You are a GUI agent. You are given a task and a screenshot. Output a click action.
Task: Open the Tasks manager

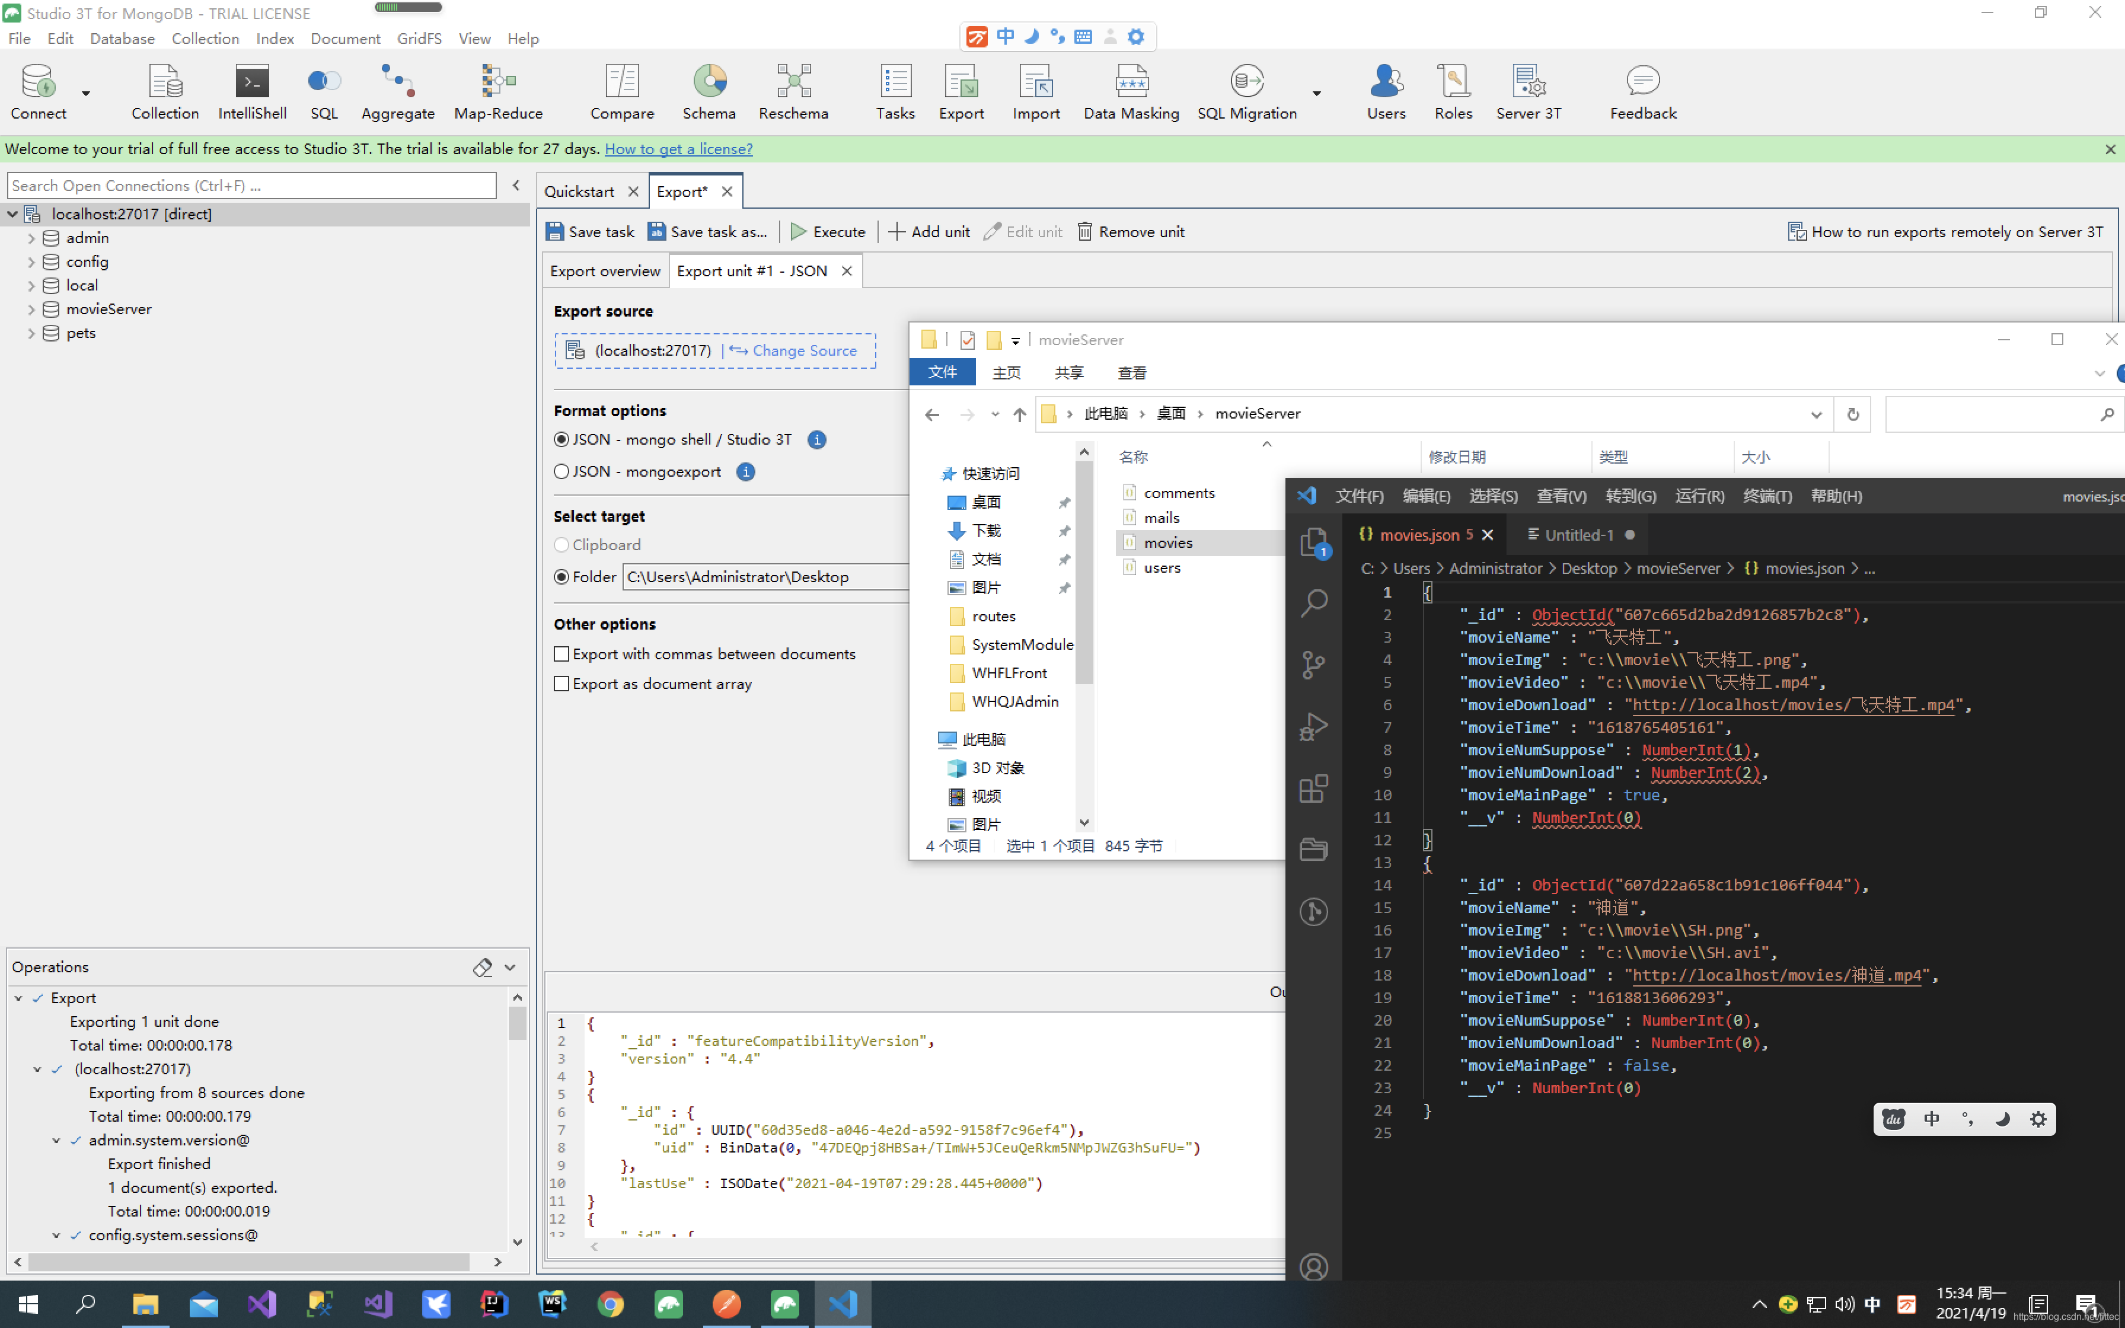[895, 91]
